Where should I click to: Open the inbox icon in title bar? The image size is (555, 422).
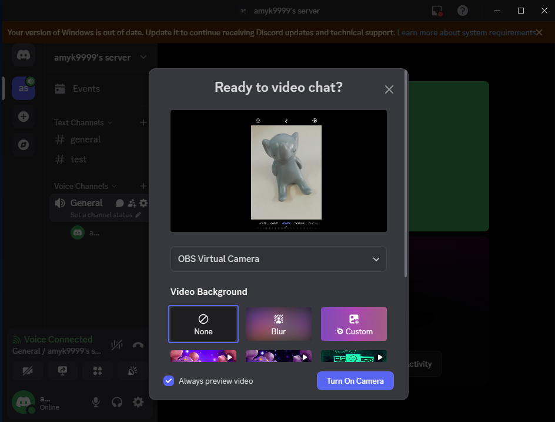click(437, 11)
